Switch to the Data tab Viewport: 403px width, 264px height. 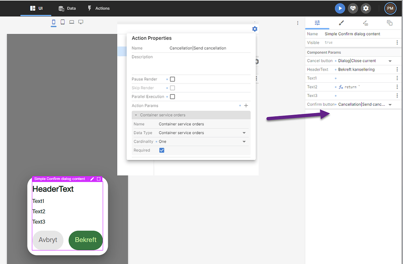(x=67, y=8)
